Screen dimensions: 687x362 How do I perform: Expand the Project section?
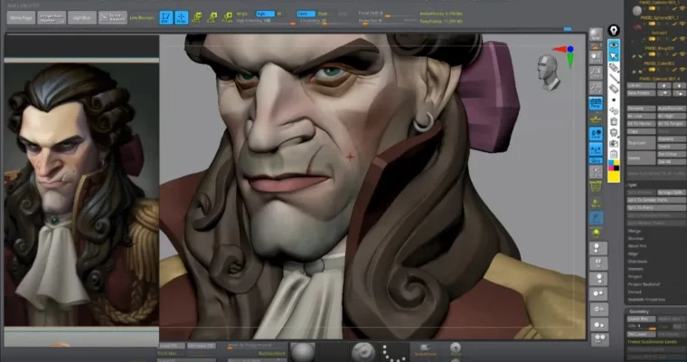635,276
